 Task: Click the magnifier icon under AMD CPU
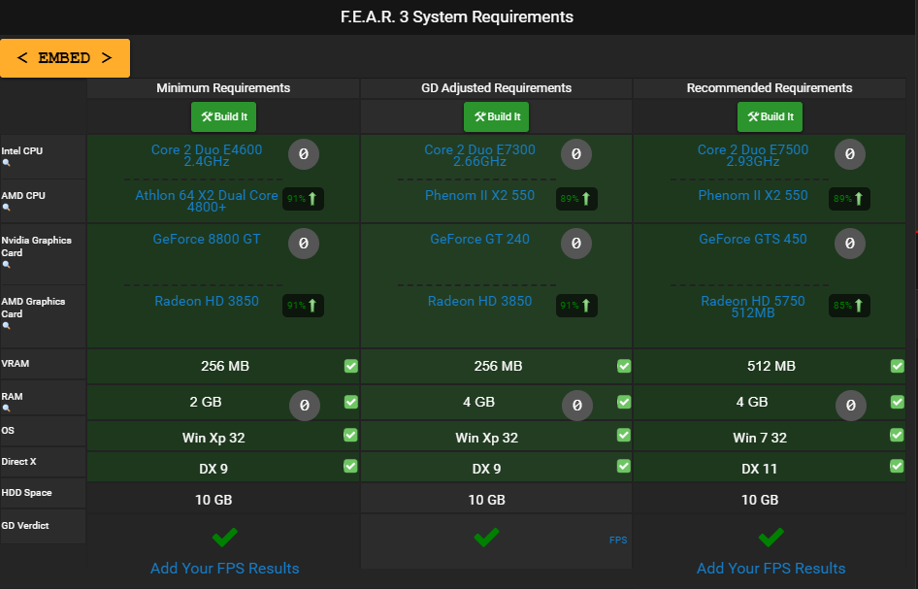click(6, 208)
